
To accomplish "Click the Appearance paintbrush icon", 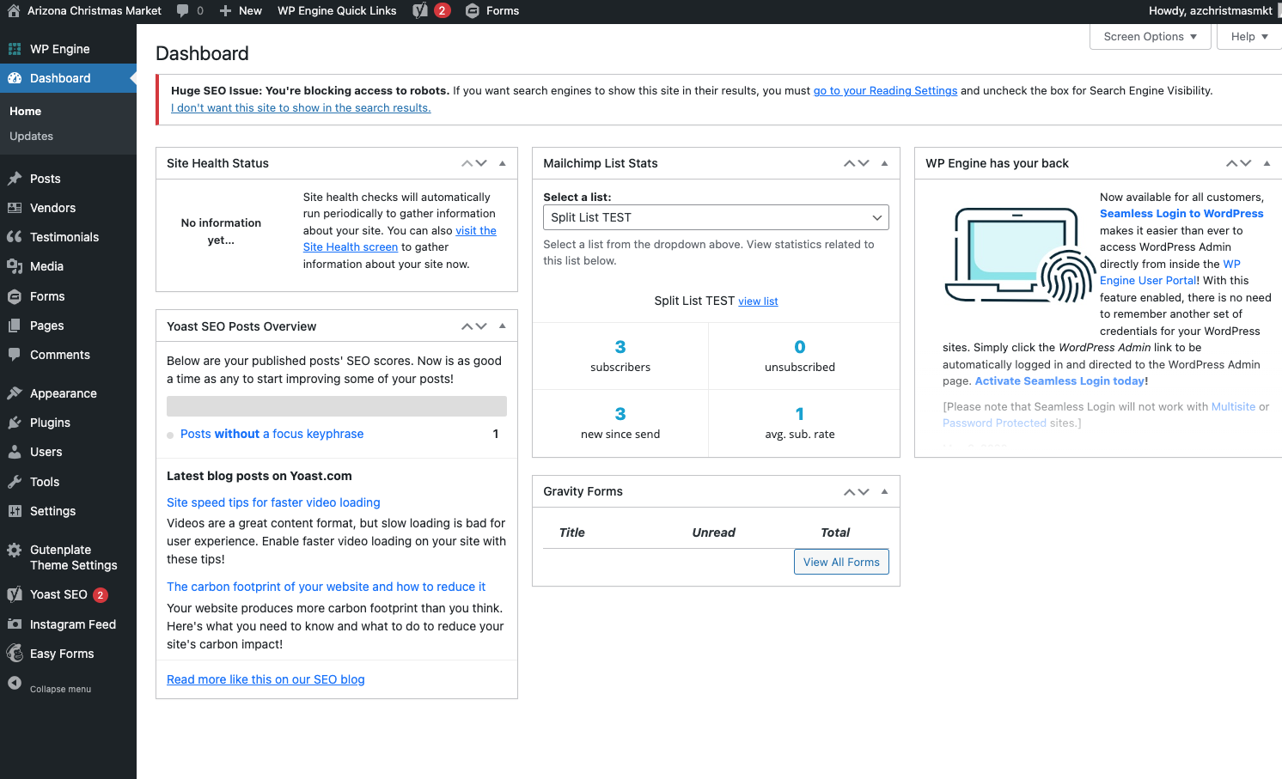I will [x=15, y=393].
